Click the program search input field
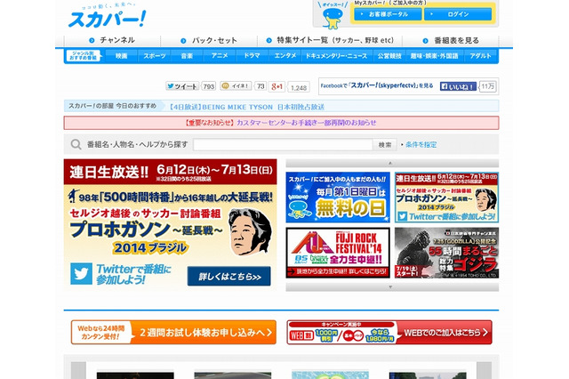The image size is (569, 379). (x=283, y=144)
